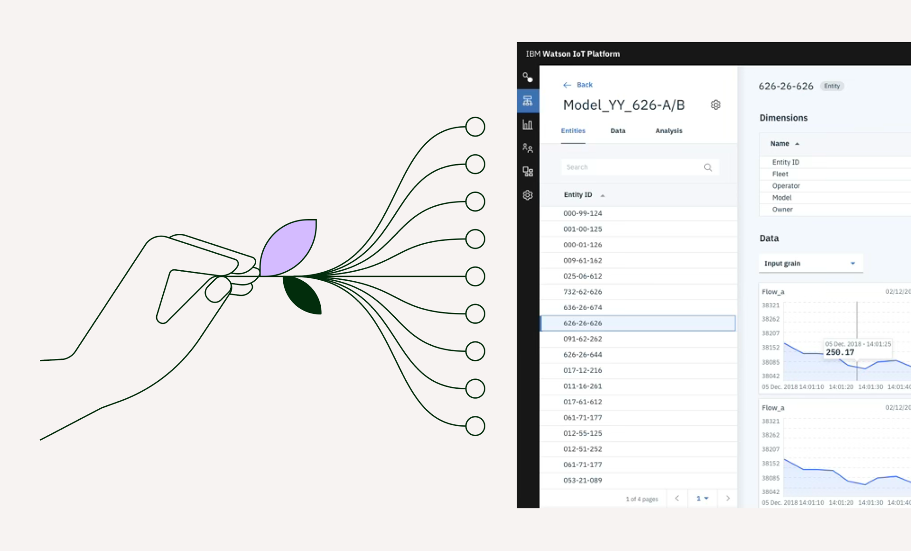911x551 pixels.
Task: Toggle the Name sort arrow in Dimensions
Action: point(797,144)
